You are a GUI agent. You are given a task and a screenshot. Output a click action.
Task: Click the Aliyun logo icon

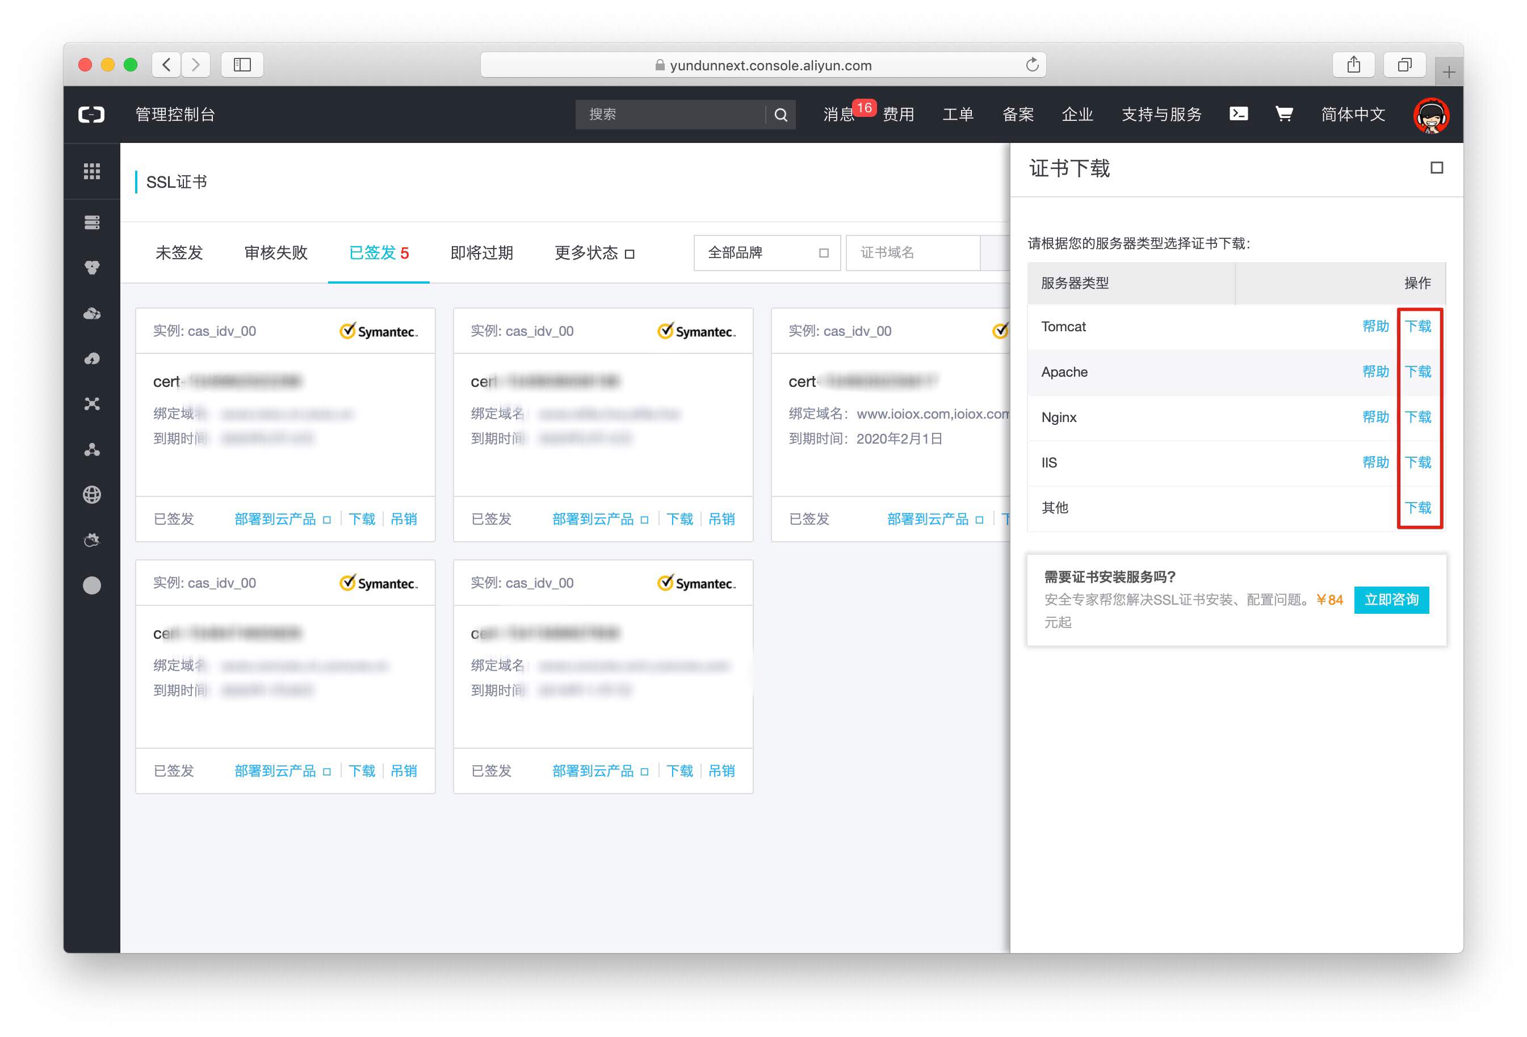[x=91, y=114]
